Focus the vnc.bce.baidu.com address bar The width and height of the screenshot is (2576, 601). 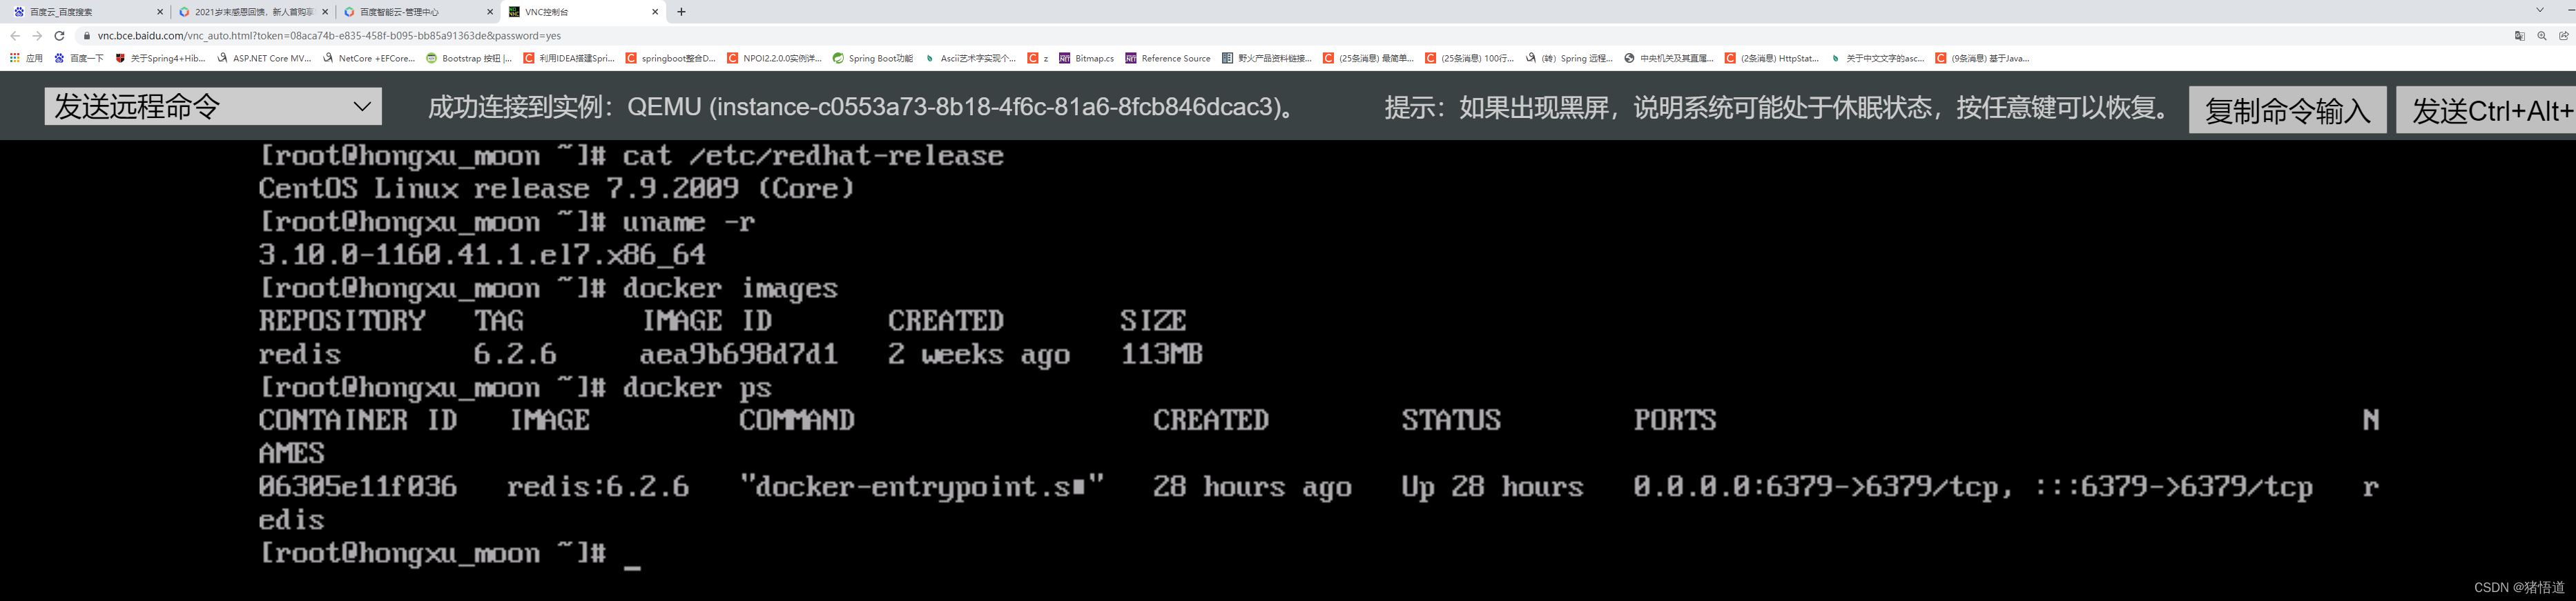click(x=1290, y=36)
